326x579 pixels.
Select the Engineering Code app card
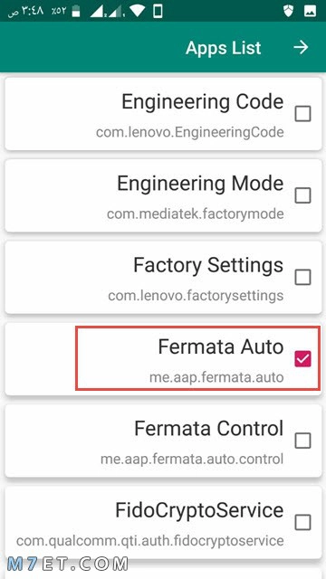[163, 113]
